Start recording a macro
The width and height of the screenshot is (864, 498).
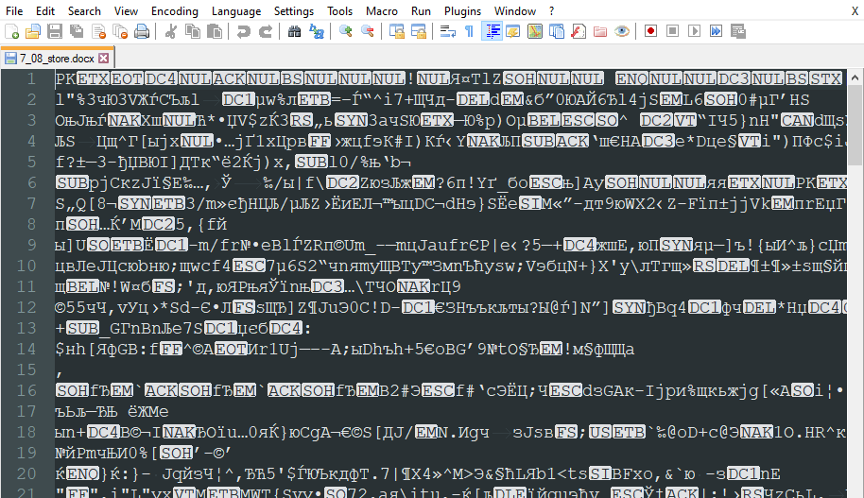coord(650,31)
